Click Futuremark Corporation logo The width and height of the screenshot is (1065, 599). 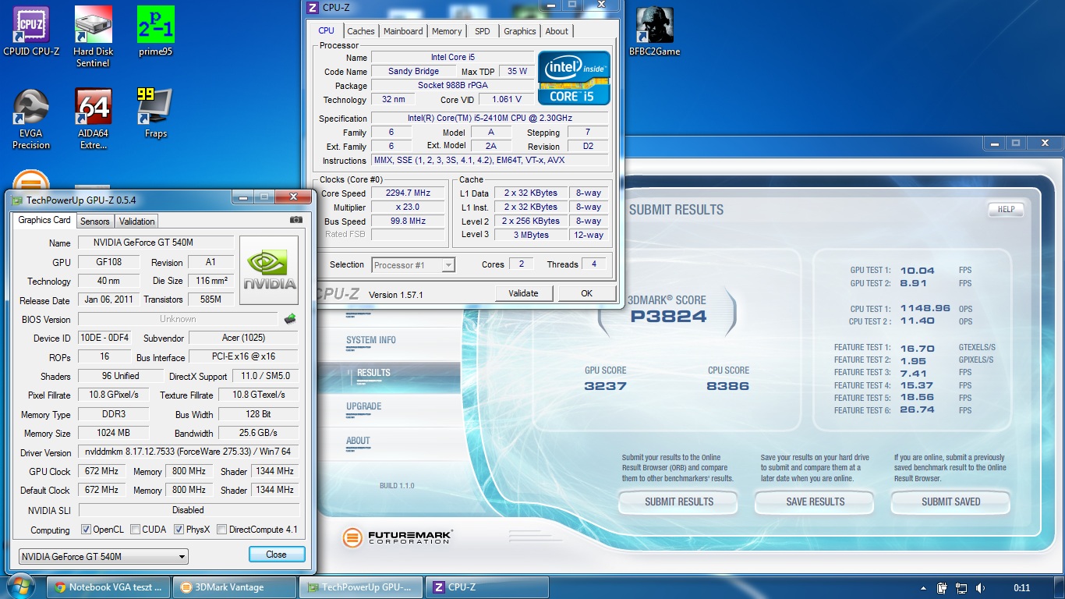coord(398,537)
